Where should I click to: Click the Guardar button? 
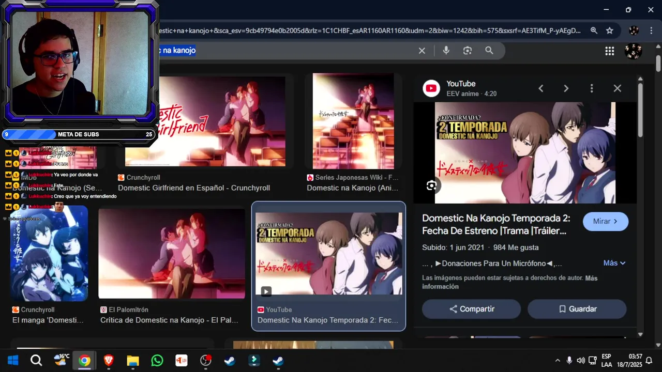pyautogui.click(x=577, y=309)
